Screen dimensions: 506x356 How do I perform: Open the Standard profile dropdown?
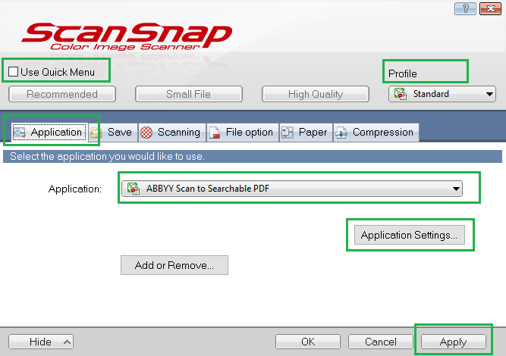point(442,94)
